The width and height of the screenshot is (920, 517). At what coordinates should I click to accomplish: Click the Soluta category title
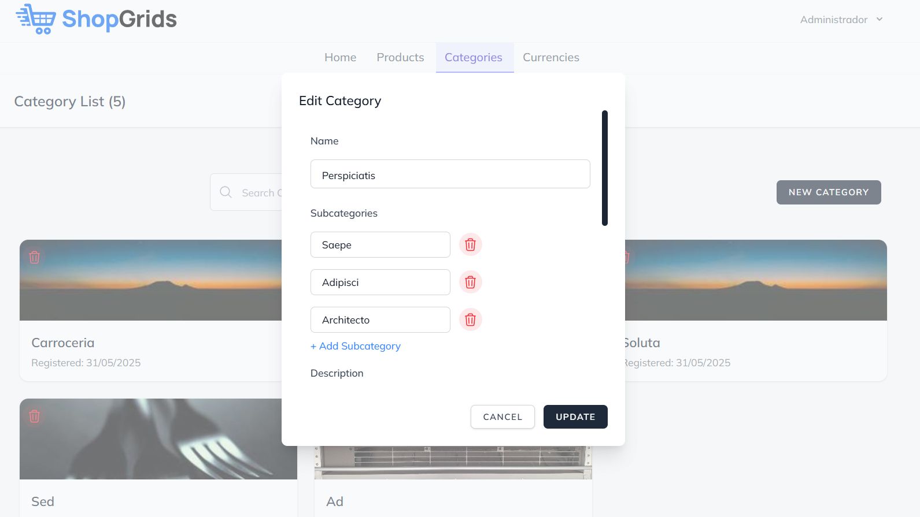(642, 343)
